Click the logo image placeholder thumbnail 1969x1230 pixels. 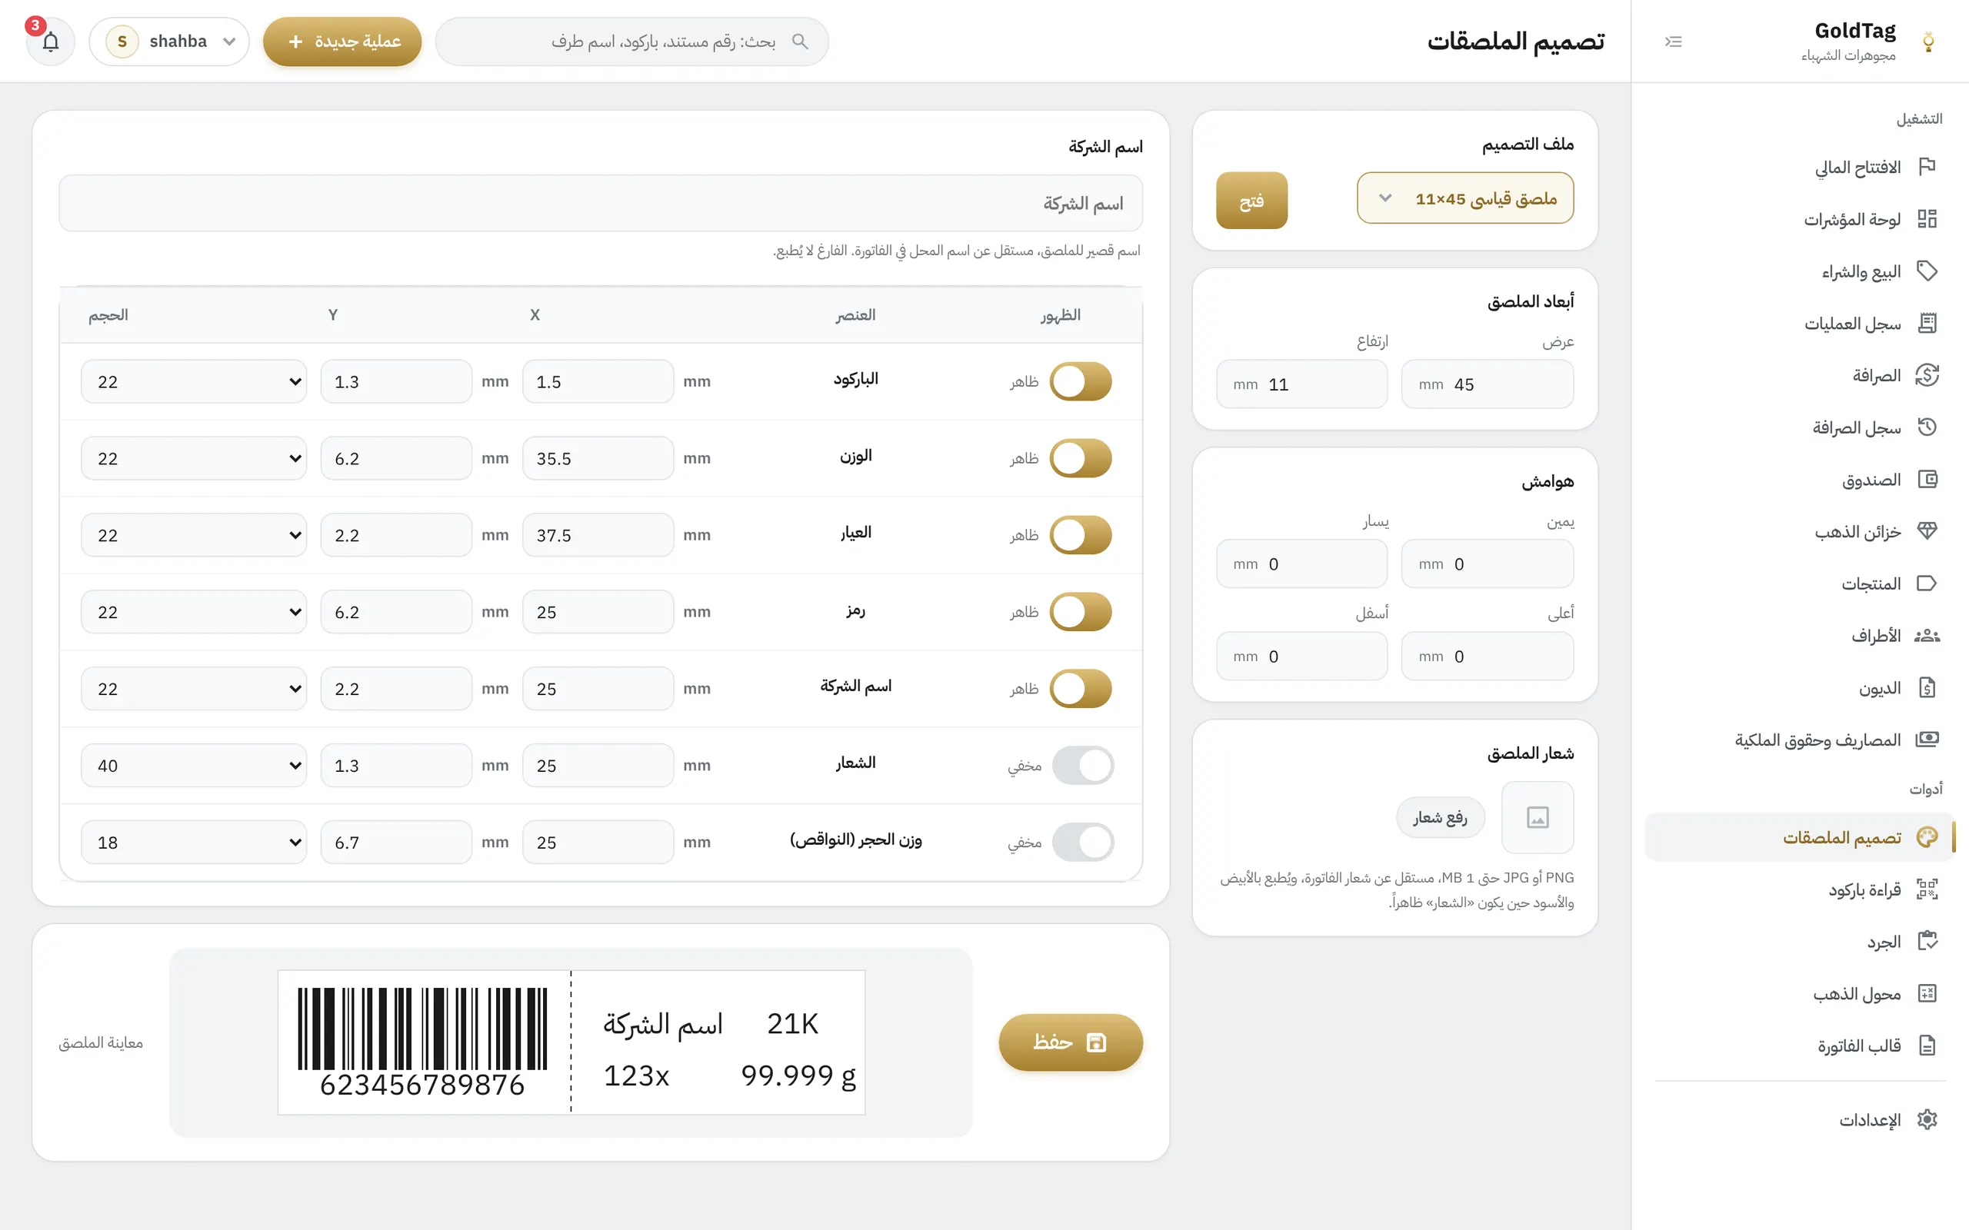tap(1537, 816)
